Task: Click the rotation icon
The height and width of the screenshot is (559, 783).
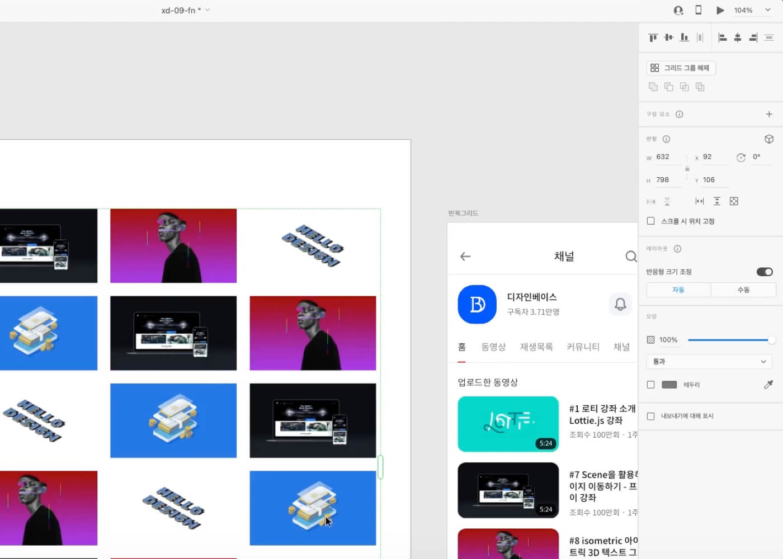Action: pyautogui.click(x=741, y=158)
